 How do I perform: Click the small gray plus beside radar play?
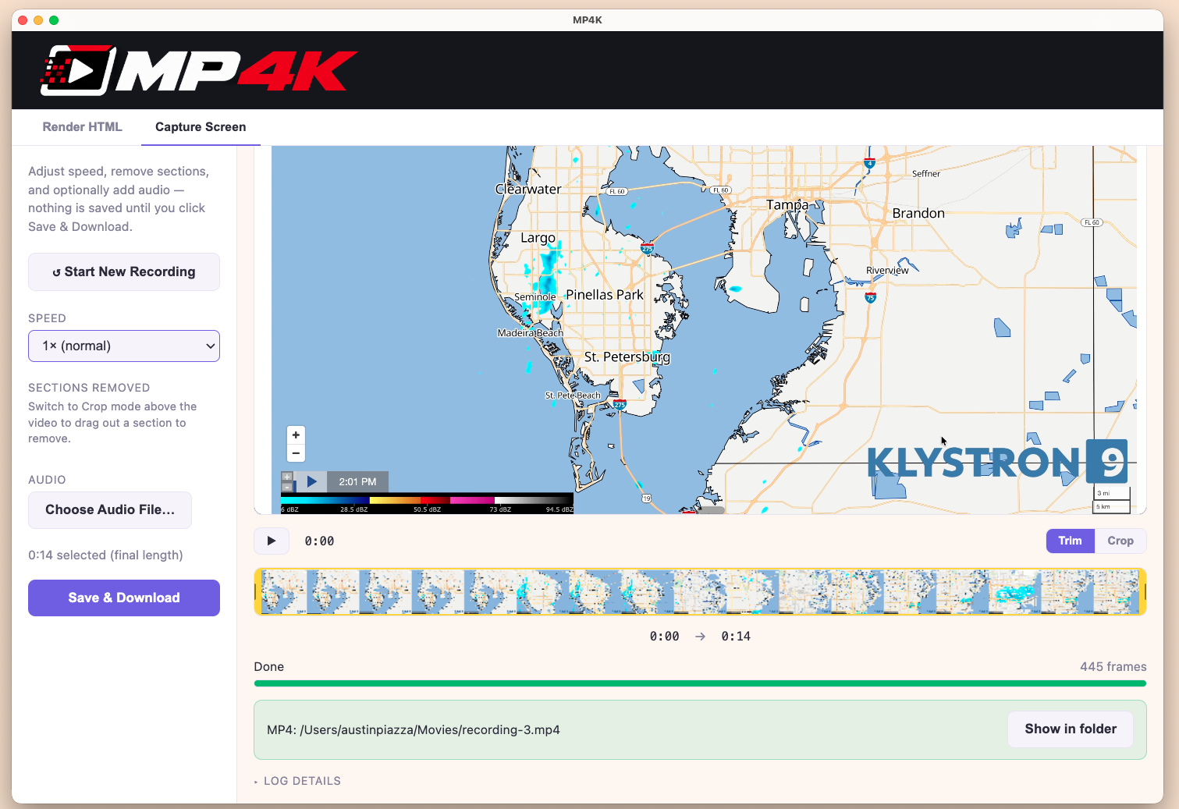[x=287, y=477]
